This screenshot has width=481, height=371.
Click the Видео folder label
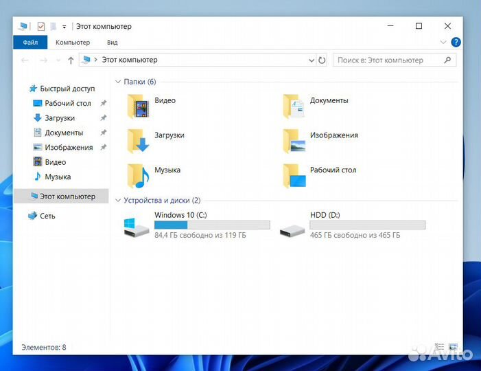165,100
